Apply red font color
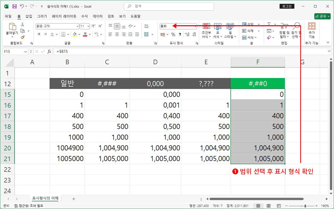This screenshot has height=209, width=334. tap(85, 34)
